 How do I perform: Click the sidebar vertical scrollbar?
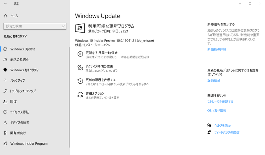pos(69,97)
